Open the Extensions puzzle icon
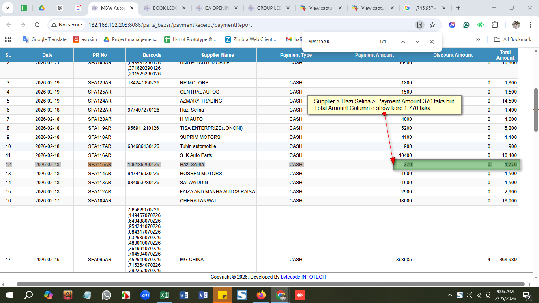Screen dimensions: 539x303 [x=495, y=25]
